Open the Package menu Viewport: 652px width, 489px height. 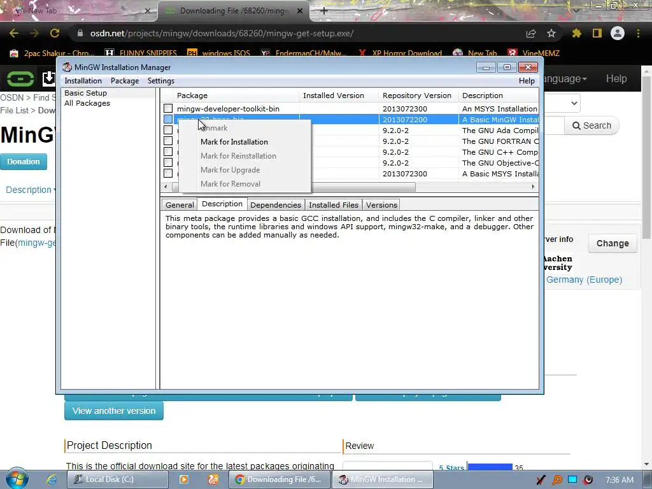pos(124,81)
